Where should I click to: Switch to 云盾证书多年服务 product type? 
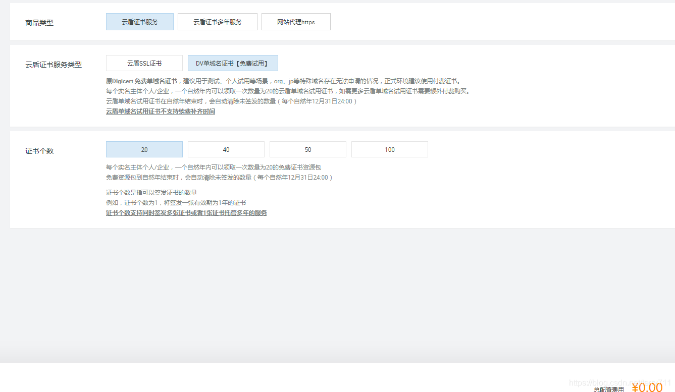(217, 22)
